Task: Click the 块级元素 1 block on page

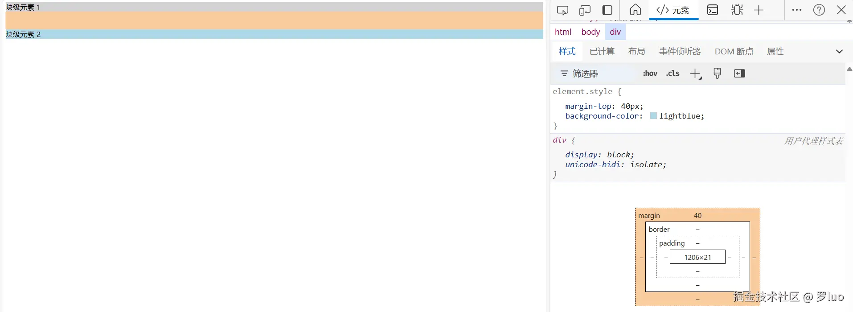Action: (274, 7)
